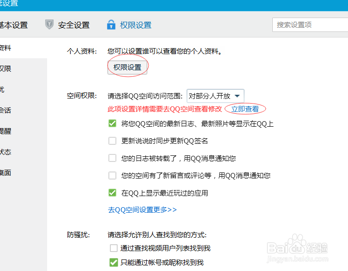The image size is (348, 271).
Task: Open the 去QQ空间设置更多>> link
Action: tap(142, 209)
